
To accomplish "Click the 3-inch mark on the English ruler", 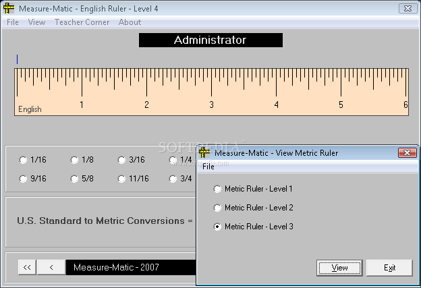I will pos(212,83).
